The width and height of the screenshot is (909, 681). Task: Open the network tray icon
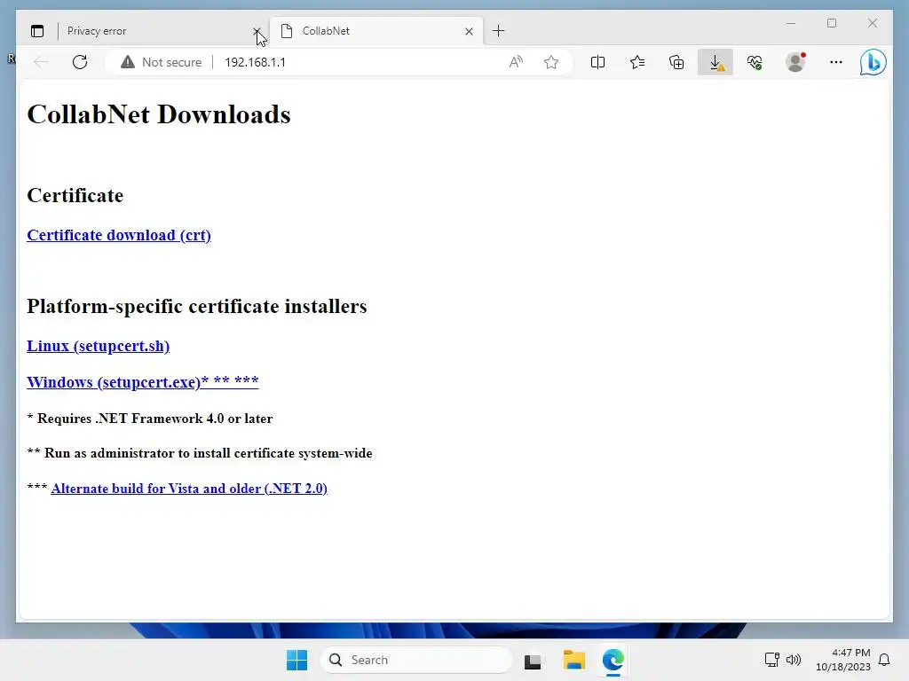pos(771,660)
